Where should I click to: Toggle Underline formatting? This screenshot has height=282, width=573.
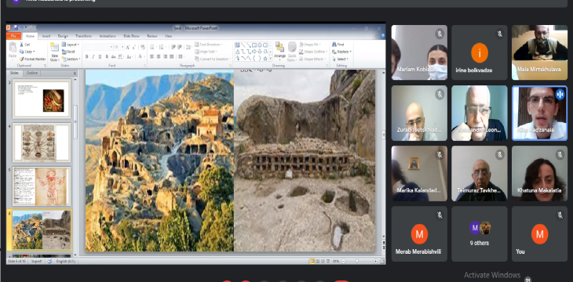pyautogui.click(x=100, y=56)
